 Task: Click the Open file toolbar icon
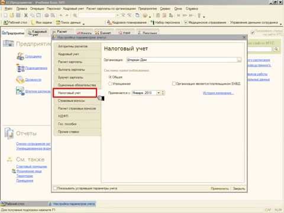(x=12, y=15)
